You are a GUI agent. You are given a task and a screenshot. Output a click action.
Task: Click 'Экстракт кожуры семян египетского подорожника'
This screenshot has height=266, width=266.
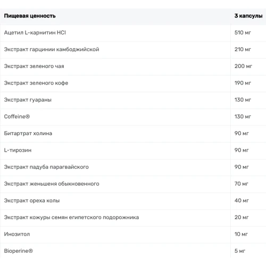(71, 218)
